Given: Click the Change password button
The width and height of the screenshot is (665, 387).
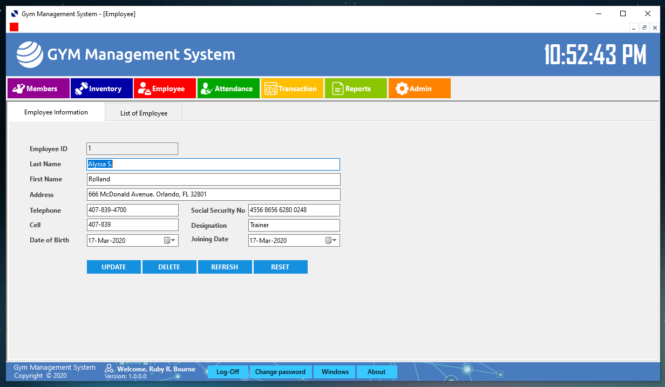Looking at the screenshot, I should pos(280,372).
